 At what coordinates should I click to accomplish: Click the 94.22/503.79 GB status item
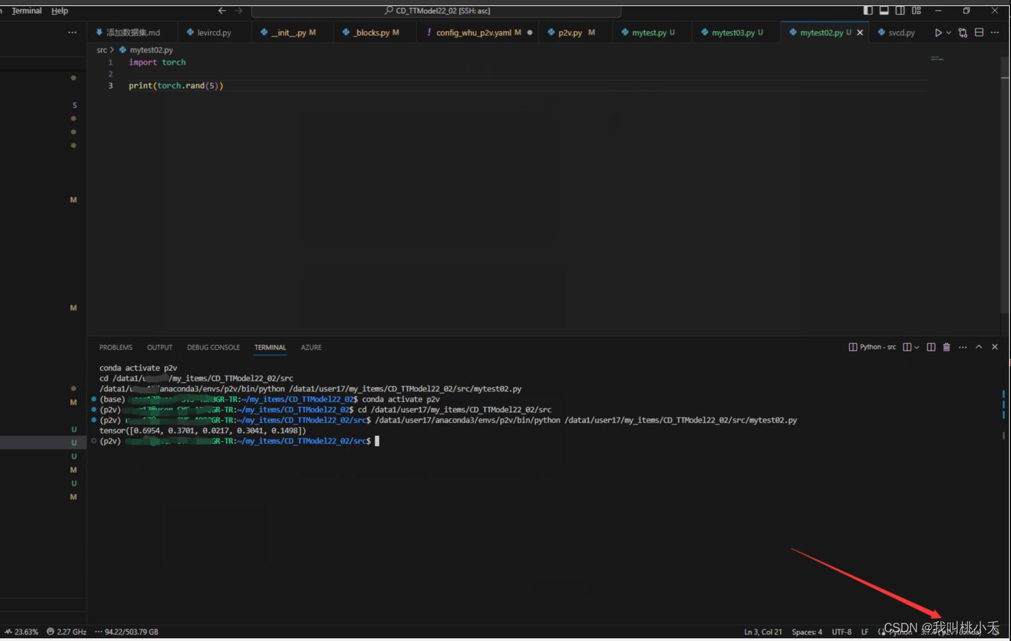126,632
